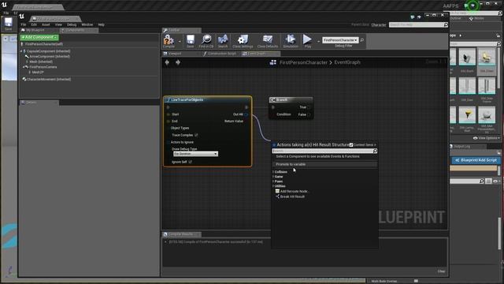Open View Options in content browser
This screenshot has height=284, width=504.
coord(487,138)
